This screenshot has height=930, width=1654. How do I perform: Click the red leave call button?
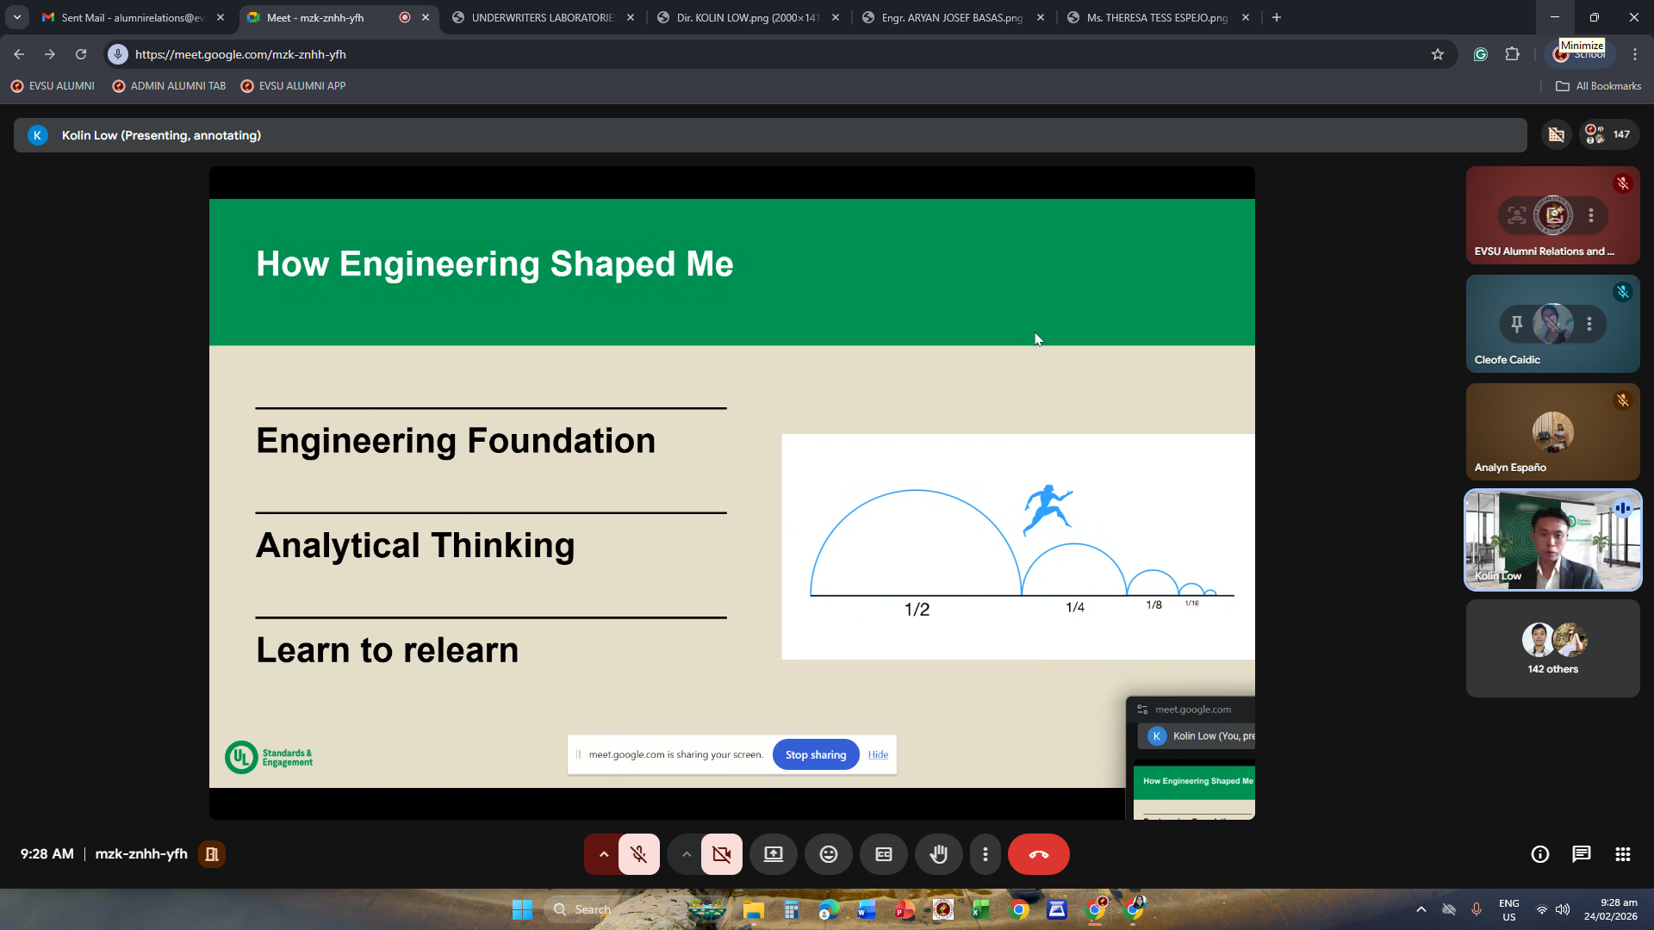[x=1038, y=854]
